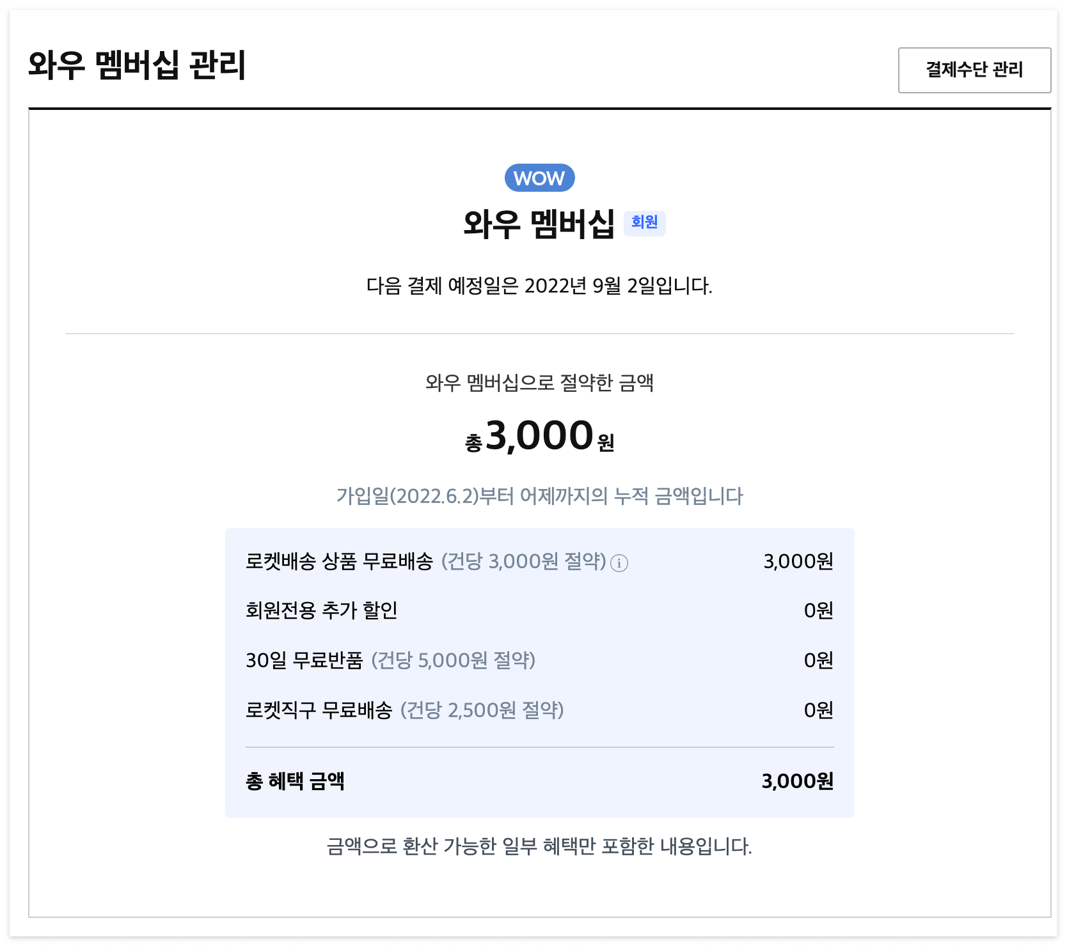
Task: Click the 와우 멤버십 heading
Action: pos(541,223)
